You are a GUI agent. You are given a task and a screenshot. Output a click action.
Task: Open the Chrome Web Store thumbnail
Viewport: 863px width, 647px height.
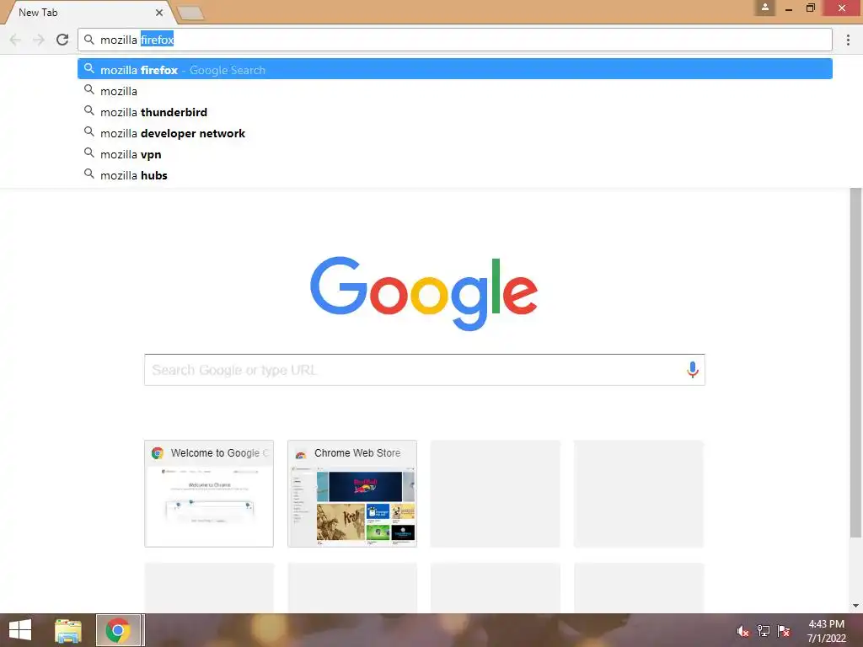point(352,494)
